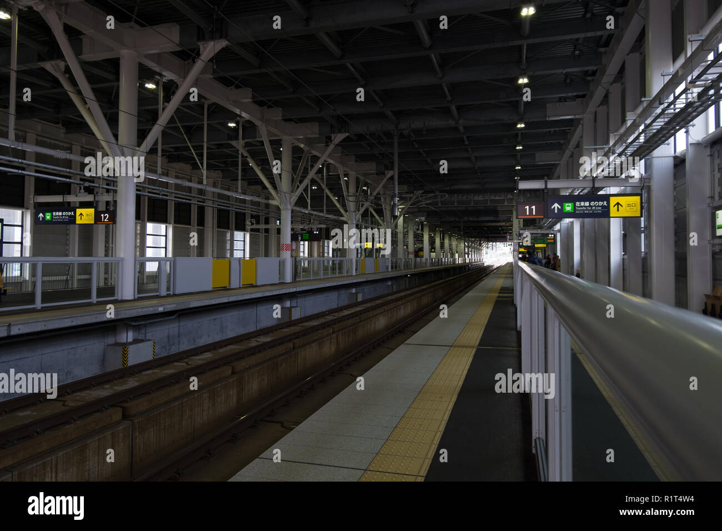Click the 出口 exit label near platform 12
The height and width of the screenshot is (531, 722).
tap(89, 215)
